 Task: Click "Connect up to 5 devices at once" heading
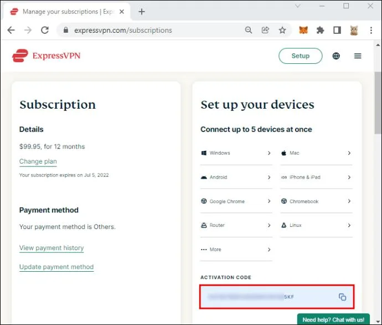[256, 129]
